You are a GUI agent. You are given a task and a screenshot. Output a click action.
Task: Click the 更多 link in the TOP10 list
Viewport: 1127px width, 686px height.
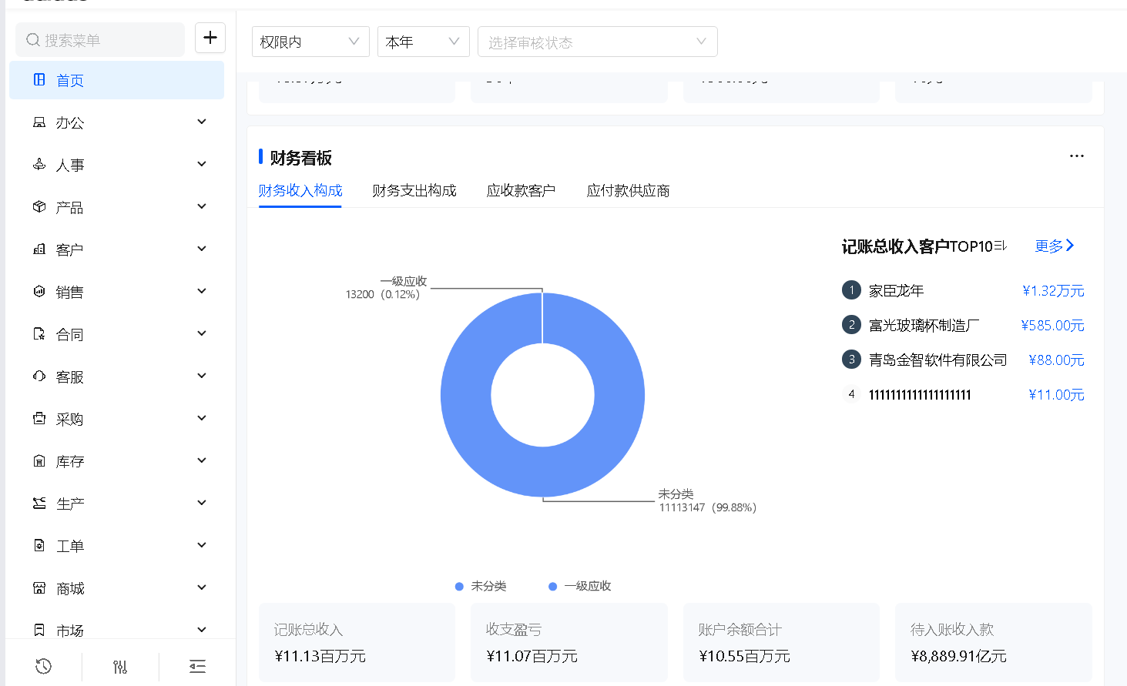(1054, 246)
